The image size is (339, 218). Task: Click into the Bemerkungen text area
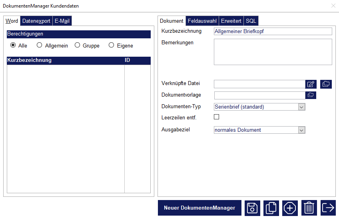(273, 52)
